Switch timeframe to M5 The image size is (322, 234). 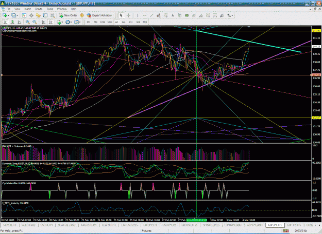[95, 22]
